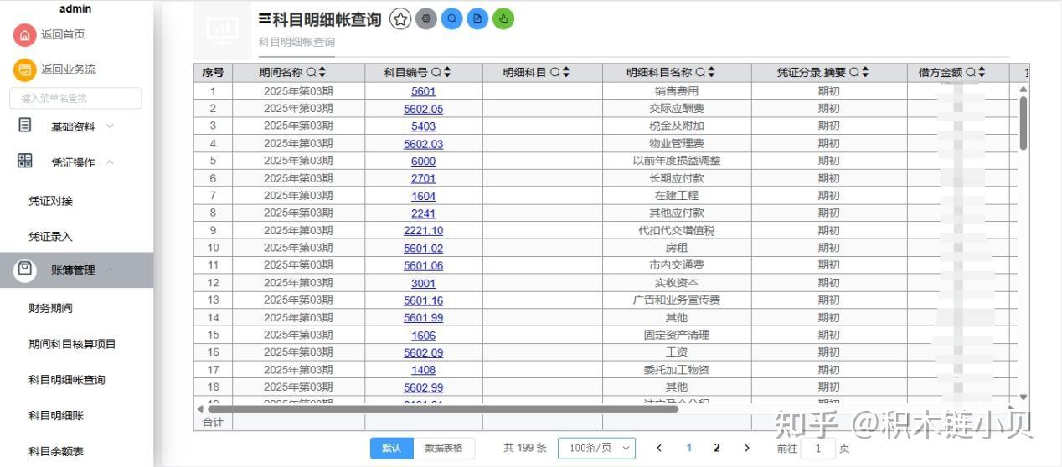Image resolution: width=1062 pixels, height=467 pixels.
Task: Click the 返回业务流 orange icon
Action: tap(24, 69)
